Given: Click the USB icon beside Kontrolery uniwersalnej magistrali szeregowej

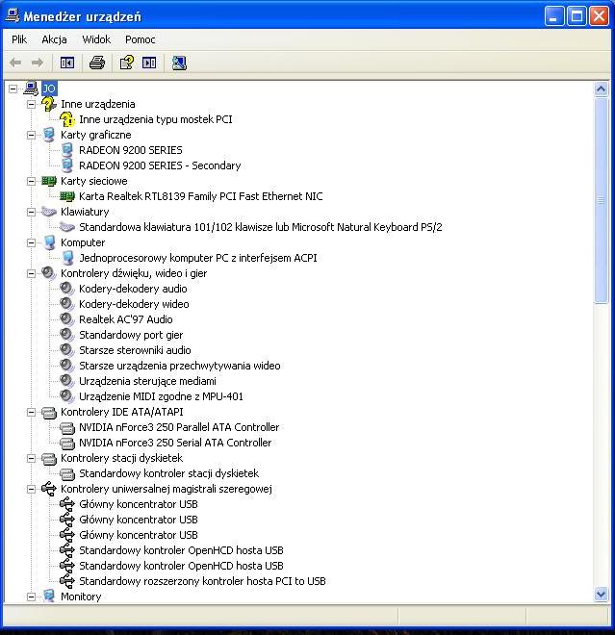Looking at the screenshot, I should click(x=49, y=489).
